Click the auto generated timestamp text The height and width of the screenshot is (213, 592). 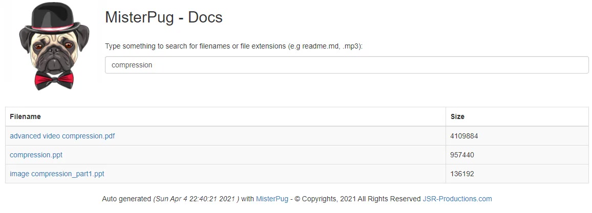tap(196, 199)
